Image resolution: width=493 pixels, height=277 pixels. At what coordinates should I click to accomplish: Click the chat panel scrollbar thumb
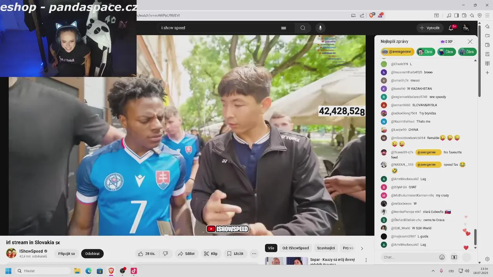click(x=475, y=237)
